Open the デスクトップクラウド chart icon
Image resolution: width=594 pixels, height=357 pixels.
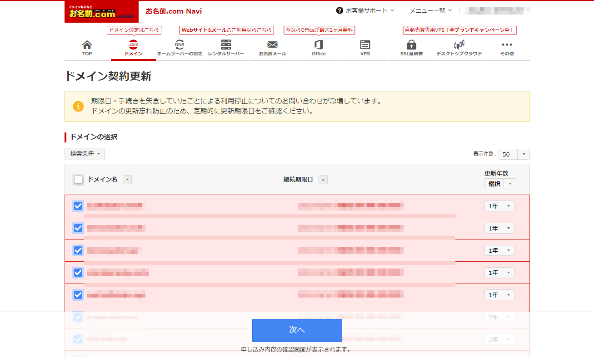click(x=459, y=45)
